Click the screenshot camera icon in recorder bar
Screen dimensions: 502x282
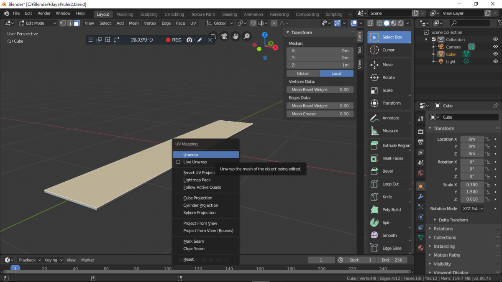coord(190,40)
